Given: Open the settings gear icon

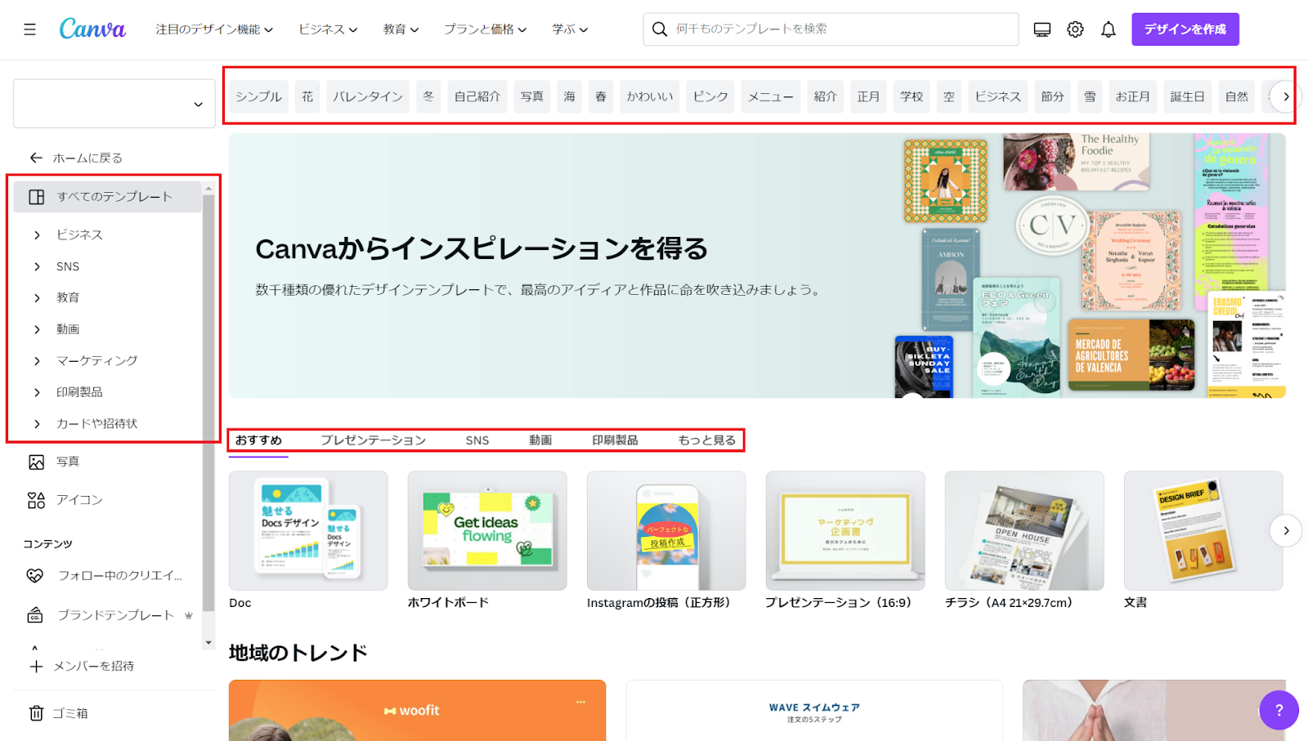Looking at the screenshot, I should coord(1075,29).
